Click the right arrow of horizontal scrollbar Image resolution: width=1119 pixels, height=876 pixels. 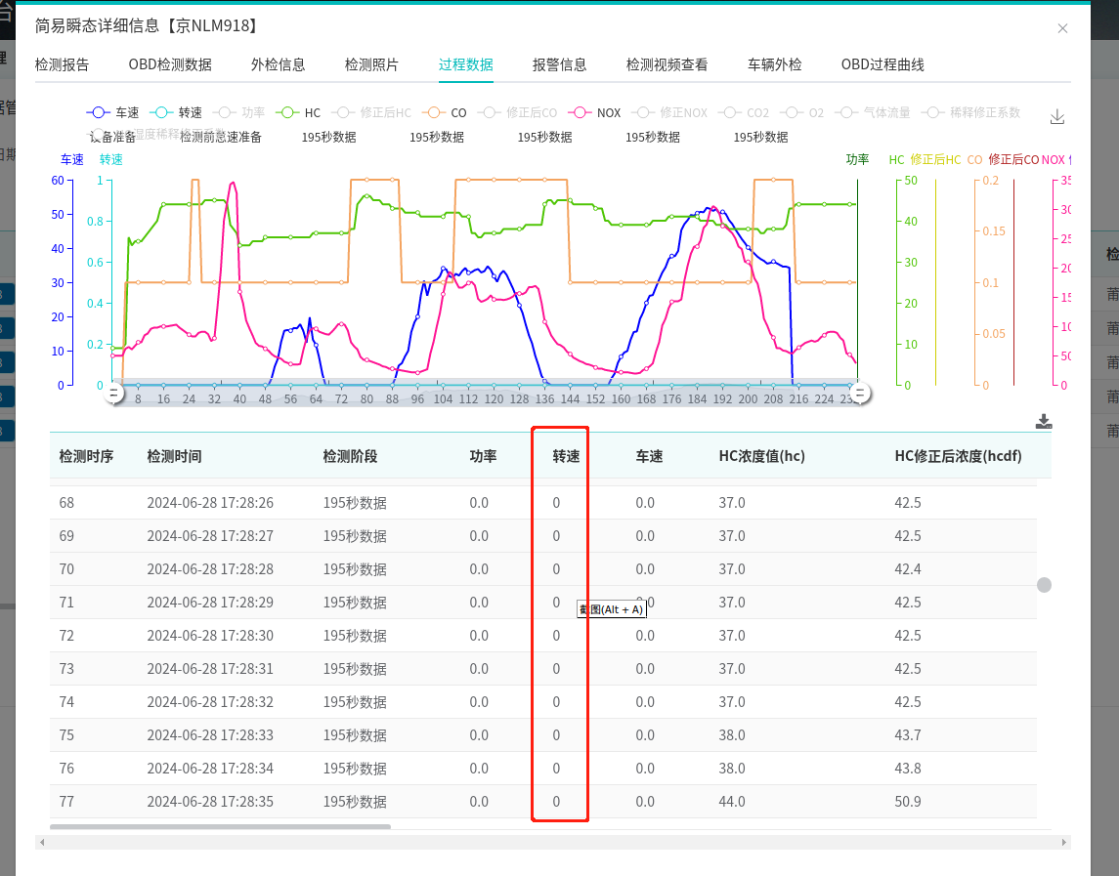pyautogui.click(x=1064, y=842)
